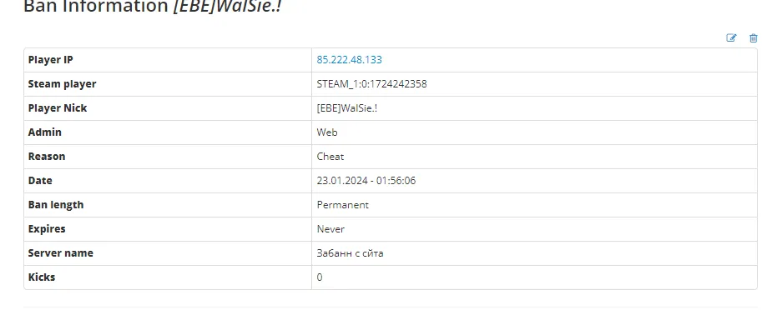Open the player IP link 85.222.48.133

[349, 60]
